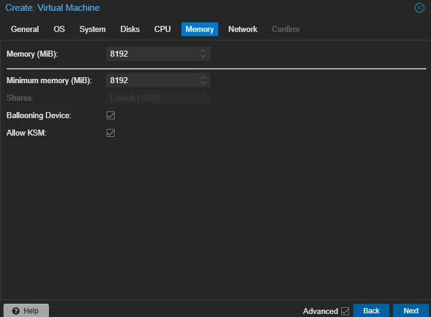Select the Memory tab
The width and height of the screenshot is (431, 317).
point(200,29)
